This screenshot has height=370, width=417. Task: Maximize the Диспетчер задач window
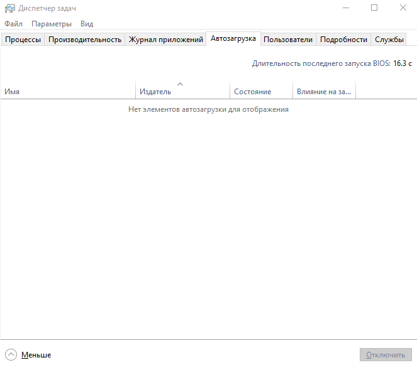pyautogui.click(x=374, y=8)
